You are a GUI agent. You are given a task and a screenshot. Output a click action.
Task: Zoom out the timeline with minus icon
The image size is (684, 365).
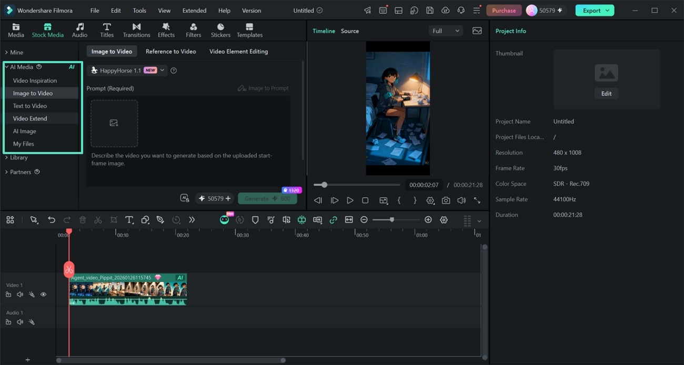tap(364, 220)
